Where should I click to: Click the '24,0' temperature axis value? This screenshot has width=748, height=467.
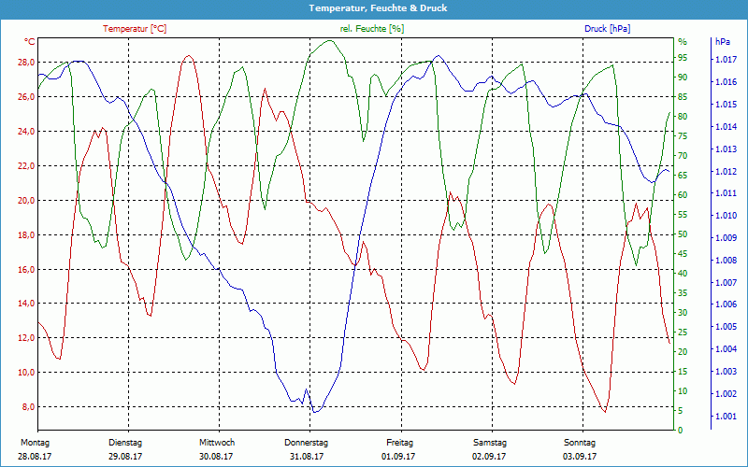point(26,131)
